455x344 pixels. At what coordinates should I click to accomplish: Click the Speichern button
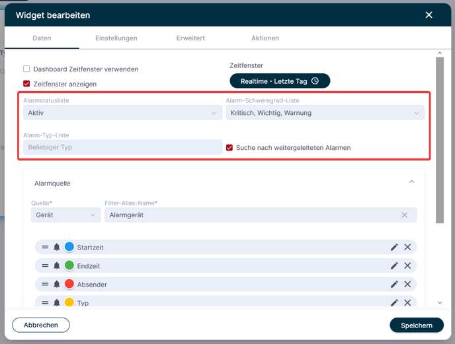click(417, 325)
